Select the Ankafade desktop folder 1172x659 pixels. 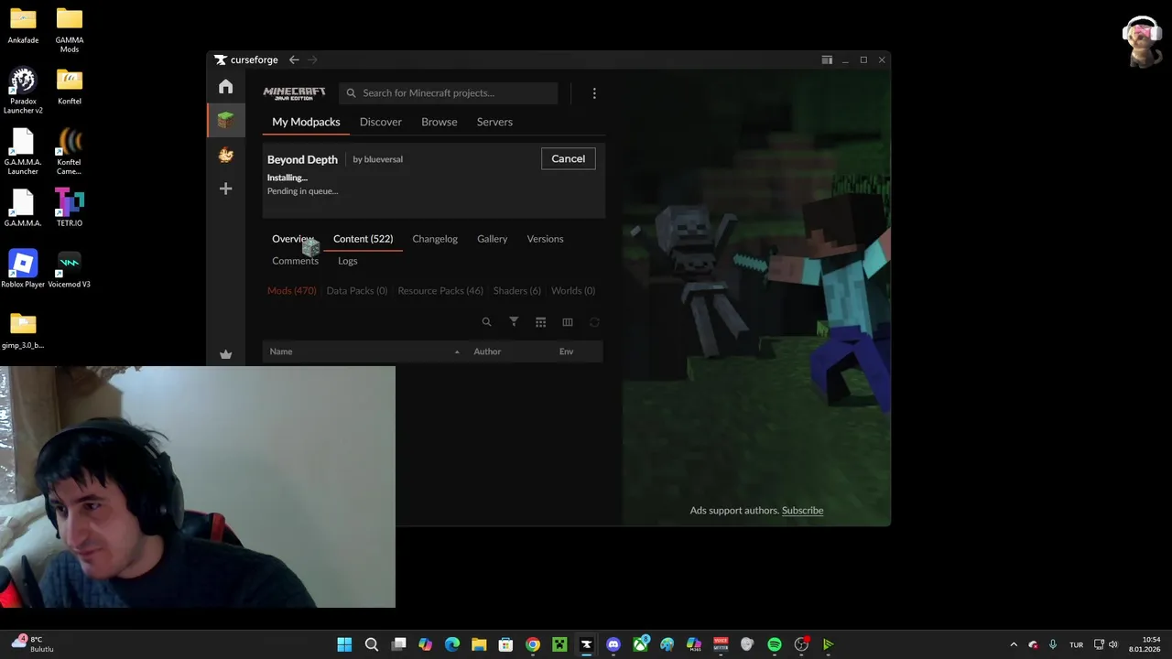pos(23,26)
